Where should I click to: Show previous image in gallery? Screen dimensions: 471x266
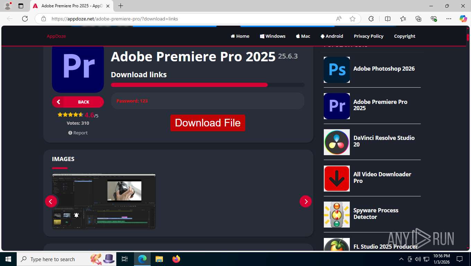pyautogui.click(x=51, y=201)
